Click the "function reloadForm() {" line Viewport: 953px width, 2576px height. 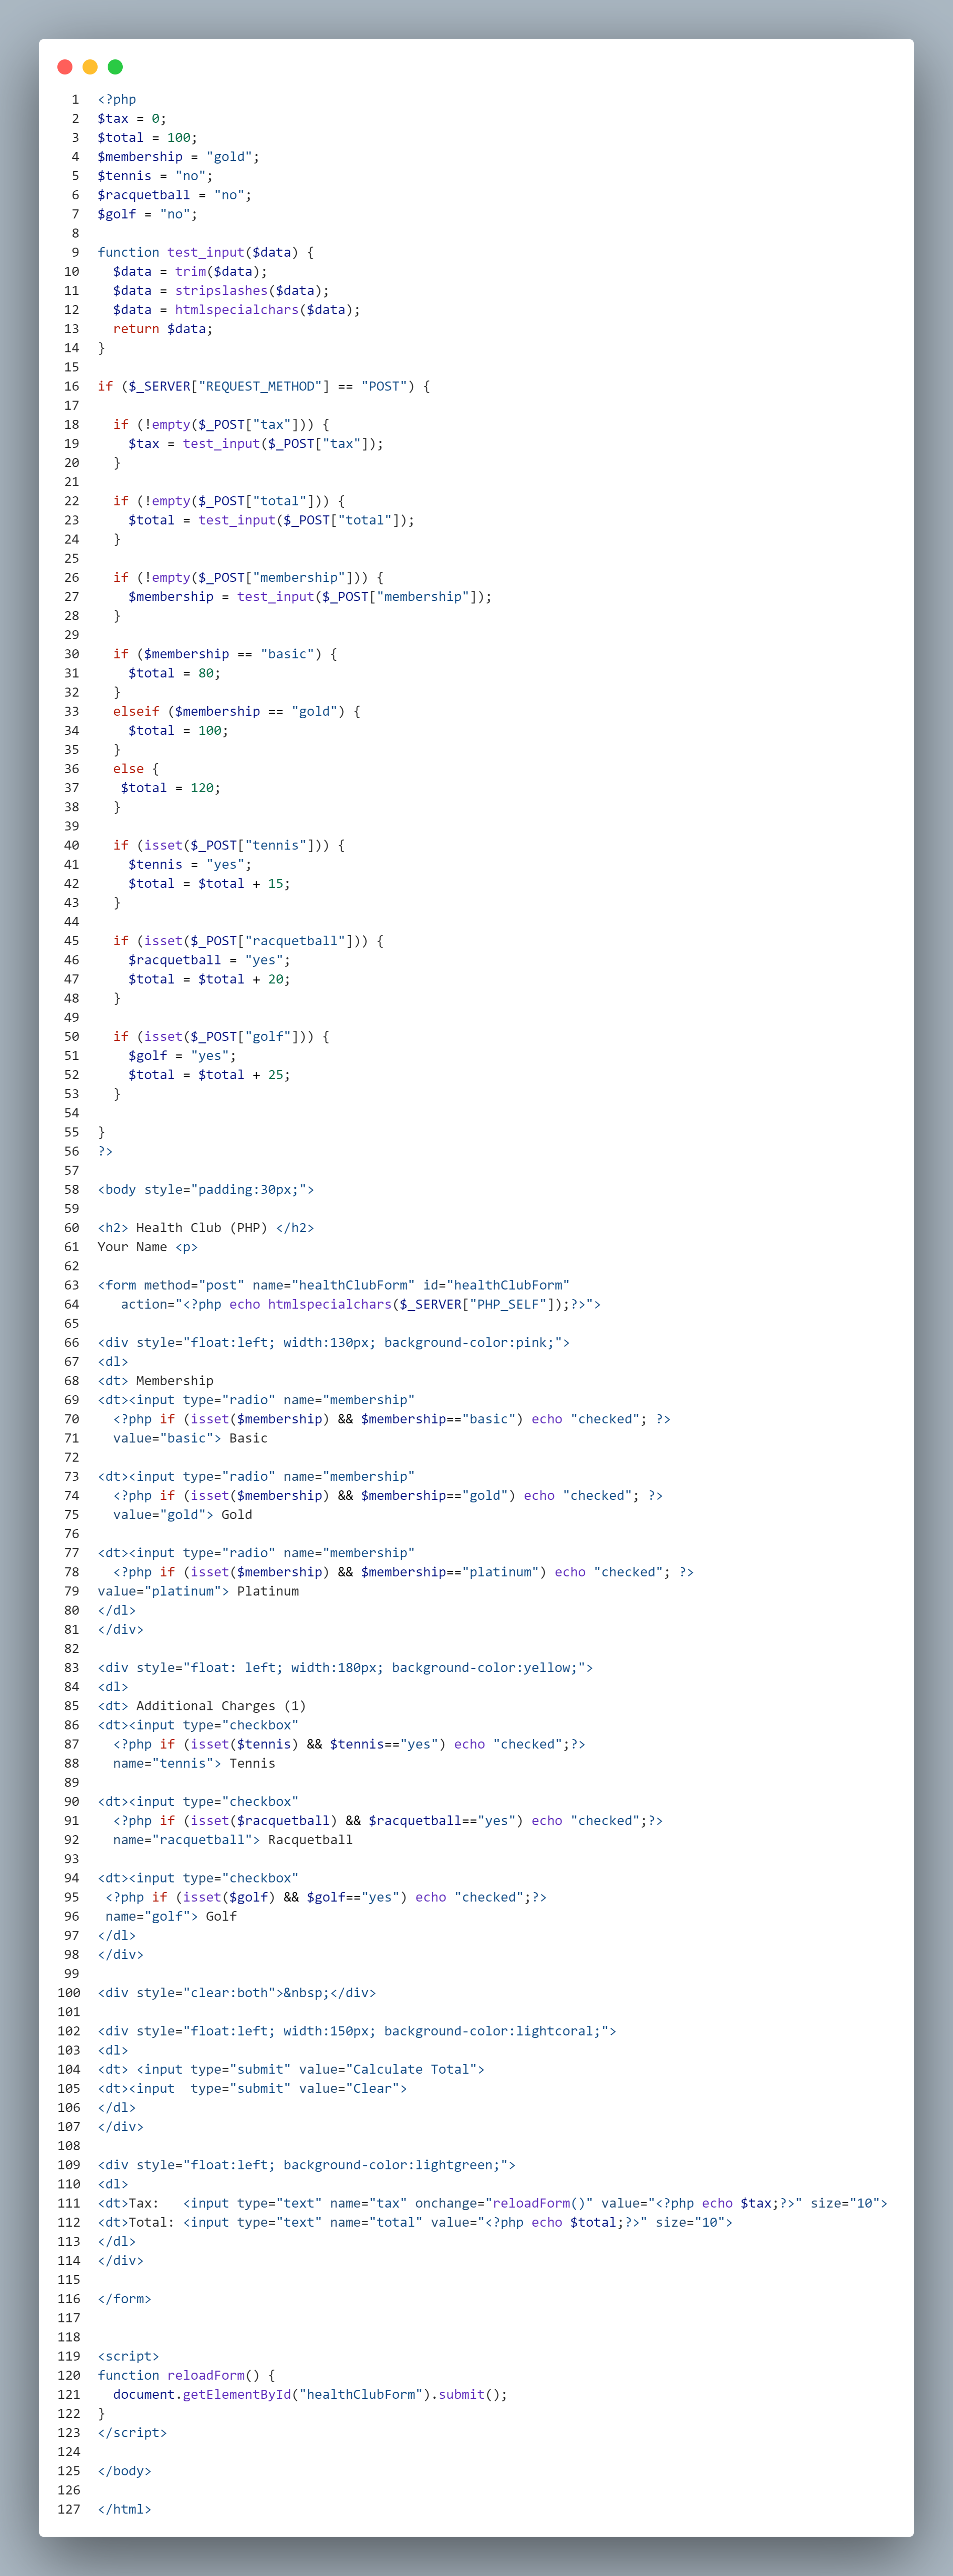pyautogui.click(x=186, y=2375)
